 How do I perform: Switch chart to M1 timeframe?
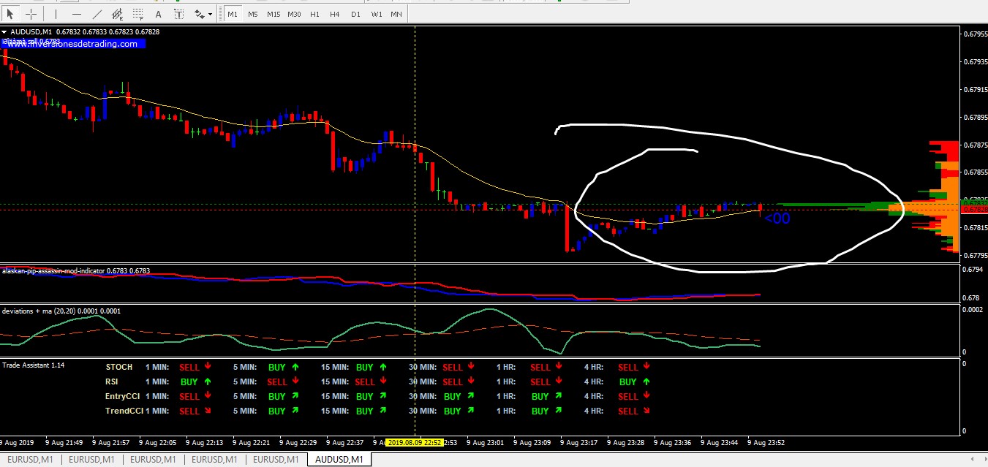[233, 14]
